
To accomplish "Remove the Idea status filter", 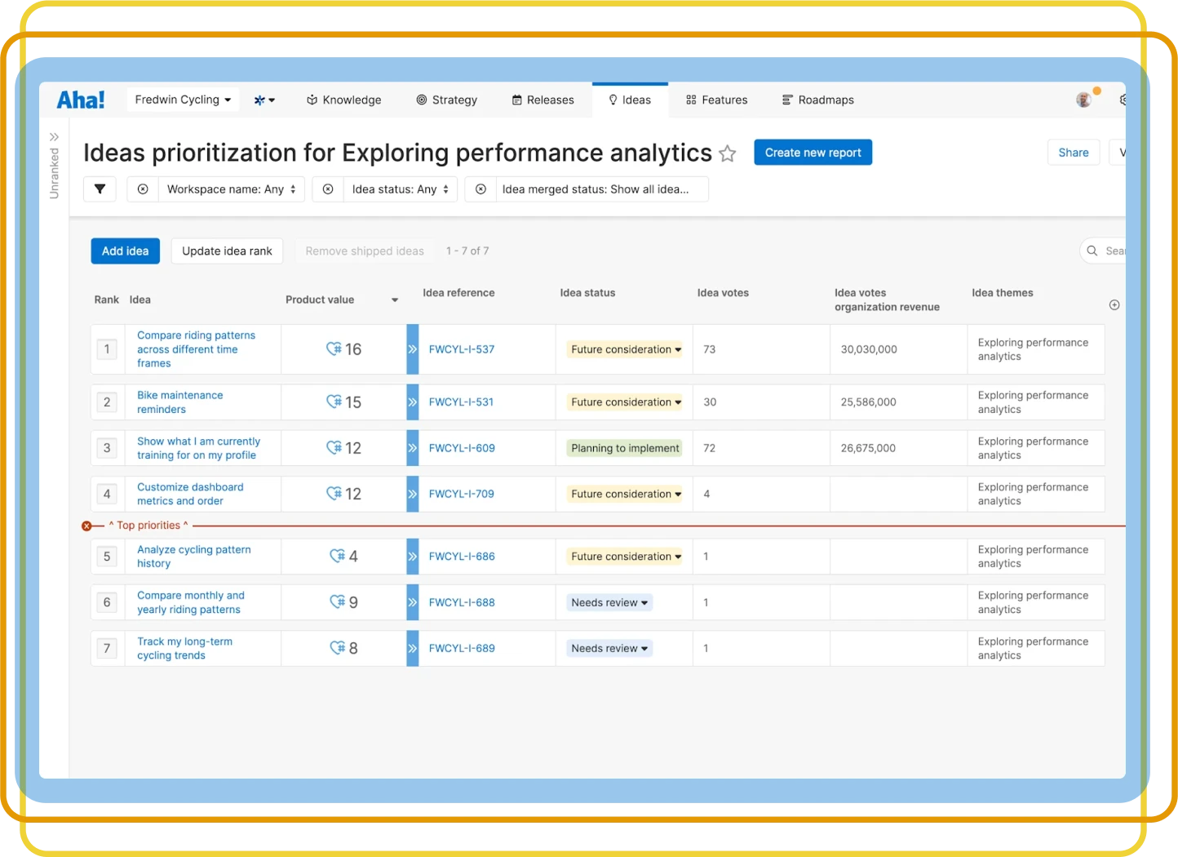I will (x=328, y=189).
